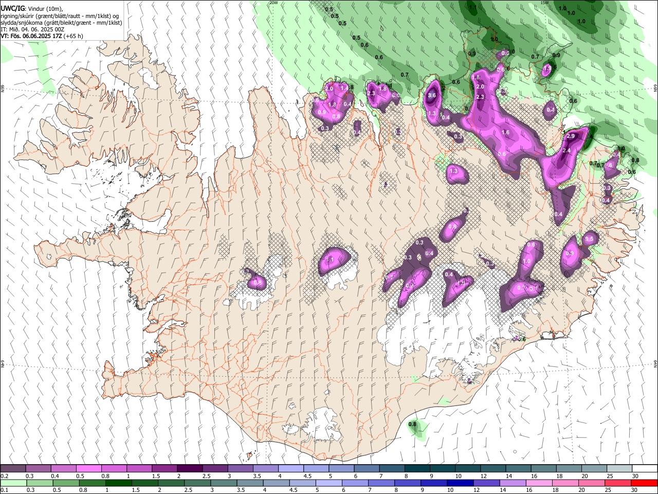Viewport: 658px width, 494px height.
Task: Click the 'rigning/skúrir (grænt/blátt/rautt - mm/1klst)' line
Action: 60,16
